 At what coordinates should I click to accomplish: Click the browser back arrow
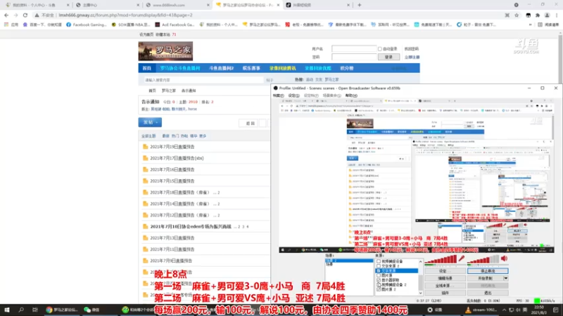click(x=6, y=15)
